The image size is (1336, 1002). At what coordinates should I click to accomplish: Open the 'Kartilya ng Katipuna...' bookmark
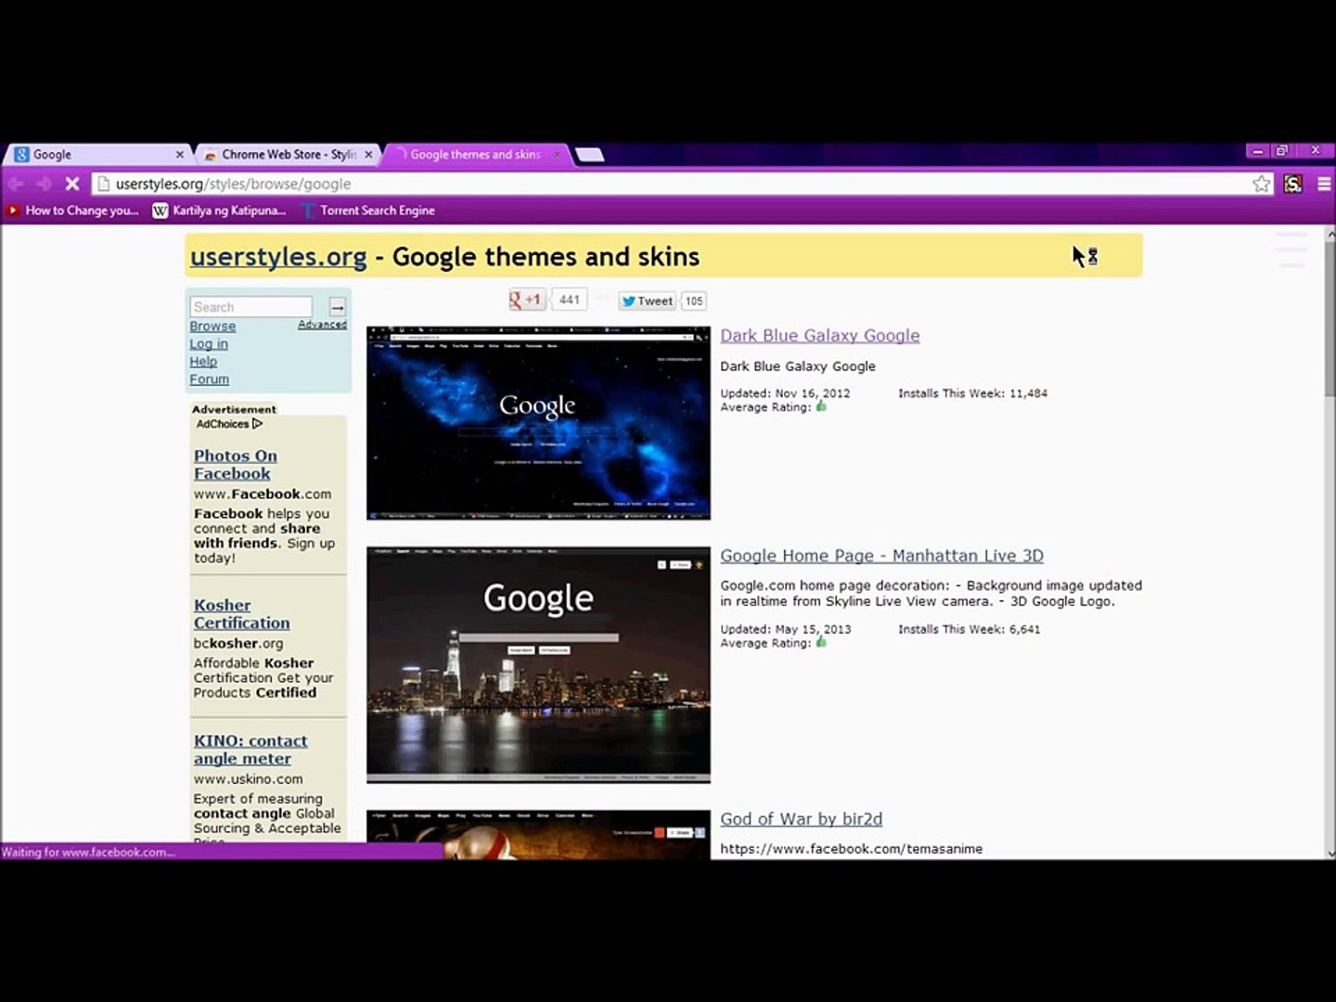(220, 211)
